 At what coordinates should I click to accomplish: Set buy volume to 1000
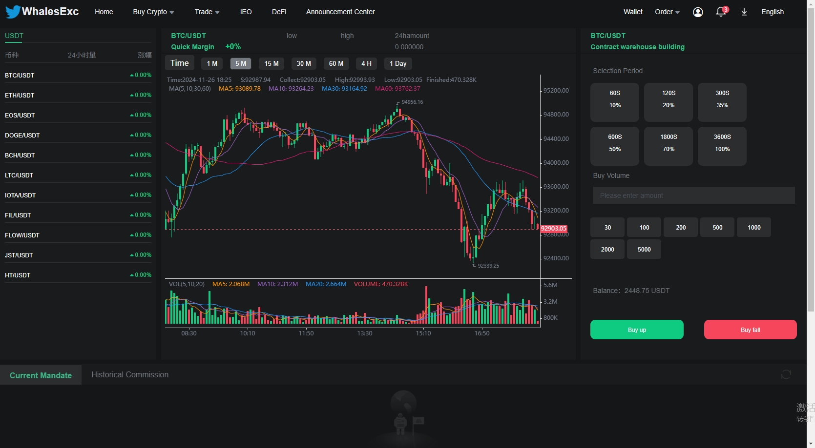[754, 227]
